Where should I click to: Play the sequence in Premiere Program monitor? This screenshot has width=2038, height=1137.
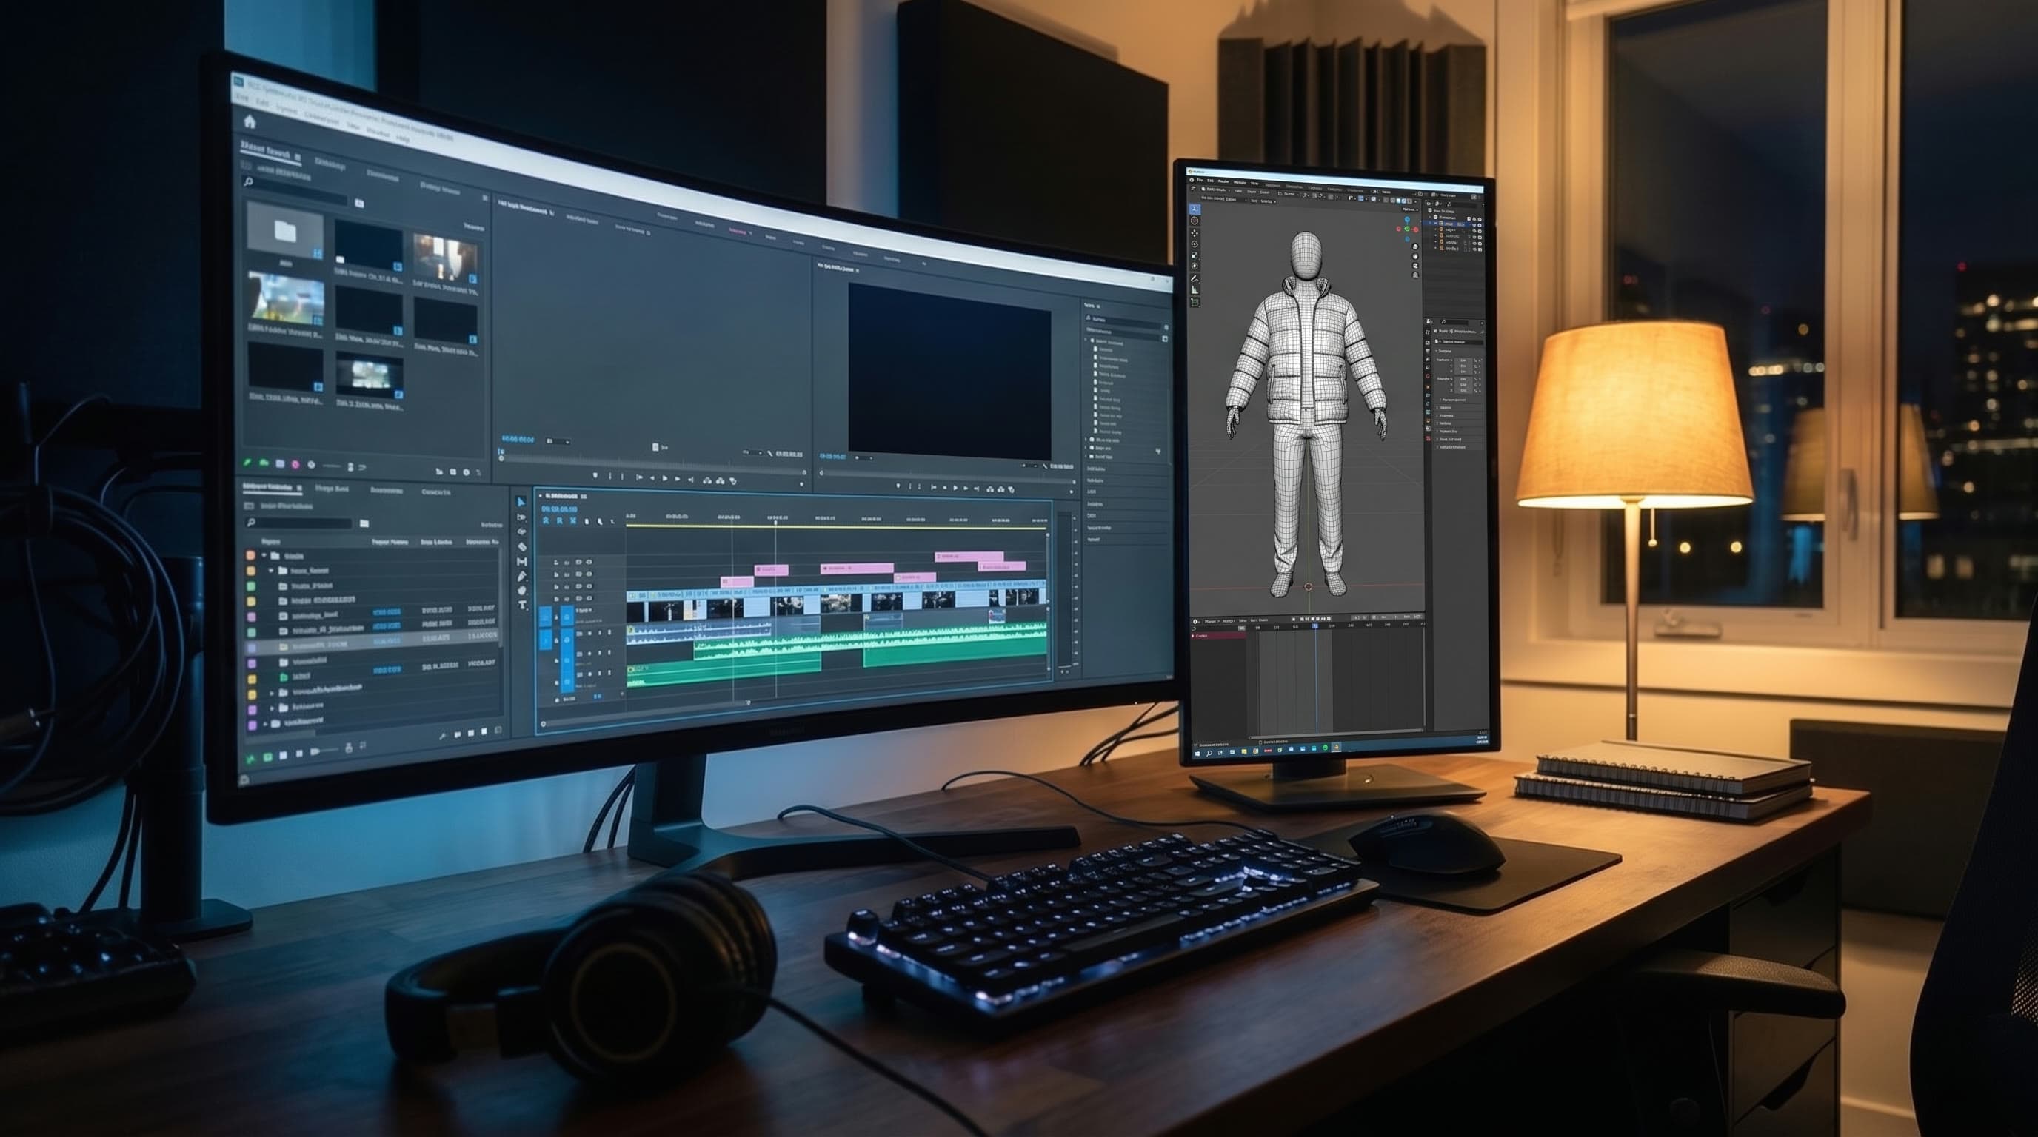956,488
